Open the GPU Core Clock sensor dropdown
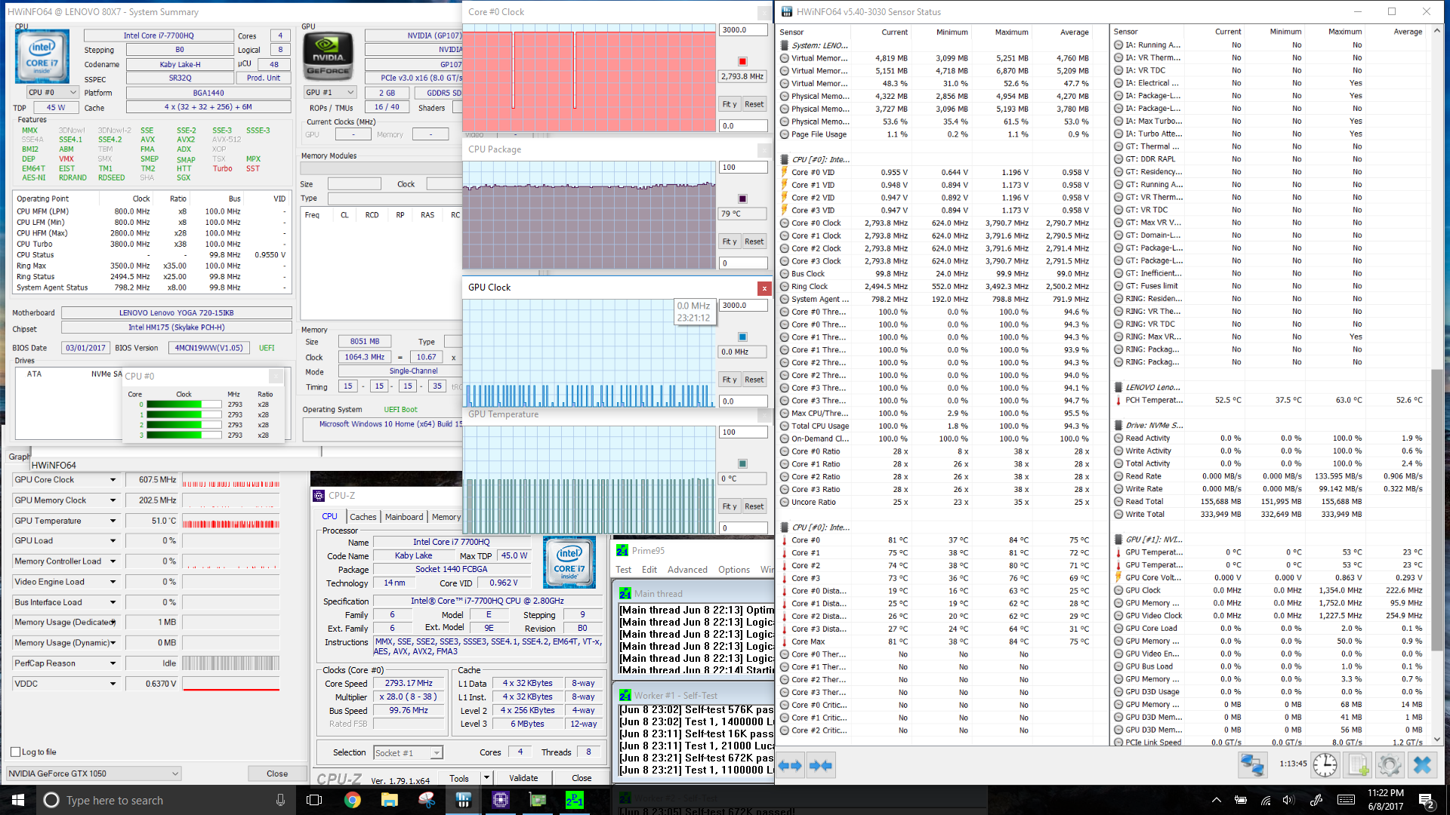The image size is (1450, 815). coord(113,480)
